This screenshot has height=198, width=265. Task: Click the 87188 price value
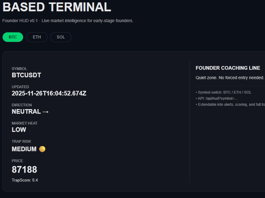pos(24,169)
